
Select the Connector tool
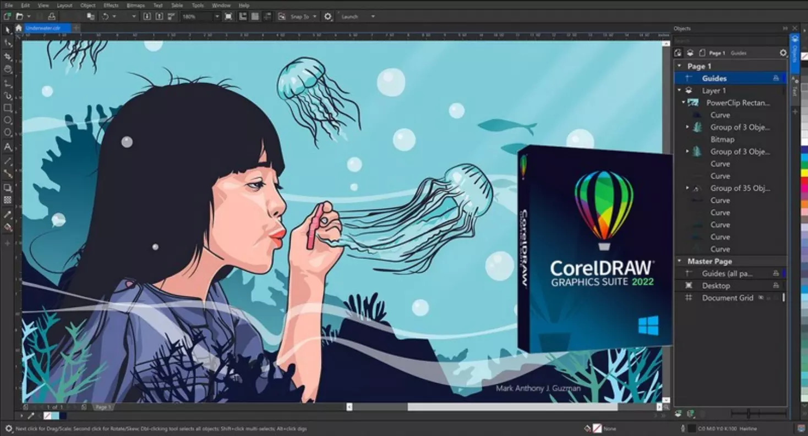tap(8, 174)
